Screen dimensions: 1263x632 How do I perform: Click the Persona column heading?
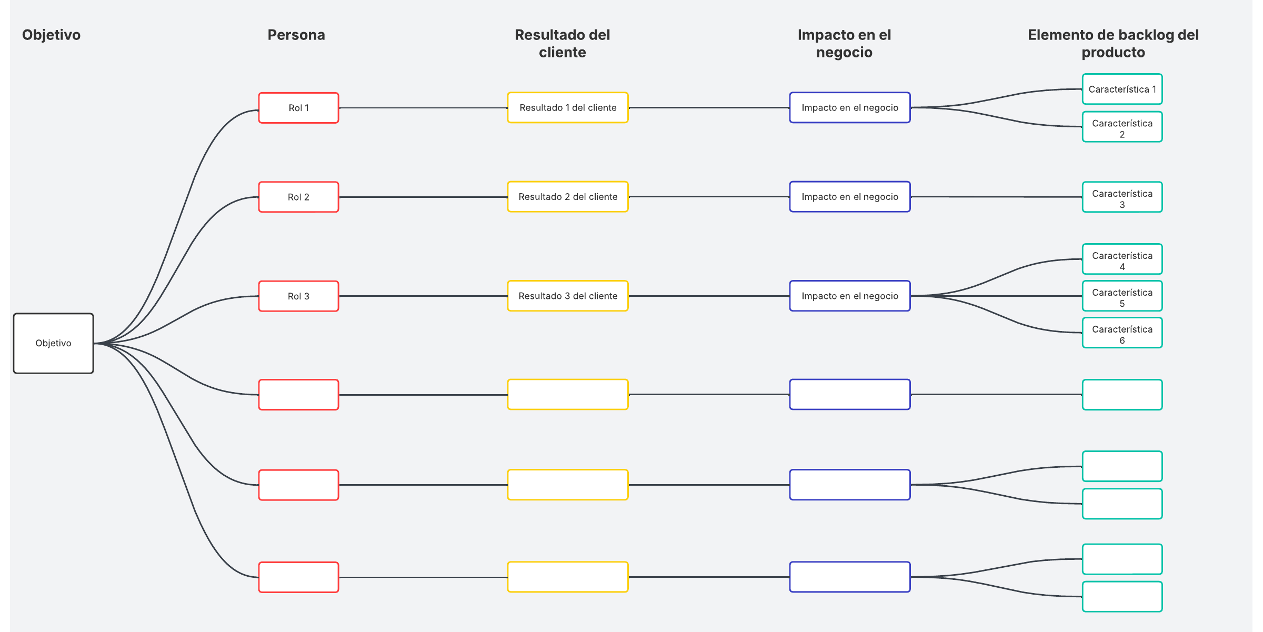click(296, 35)
